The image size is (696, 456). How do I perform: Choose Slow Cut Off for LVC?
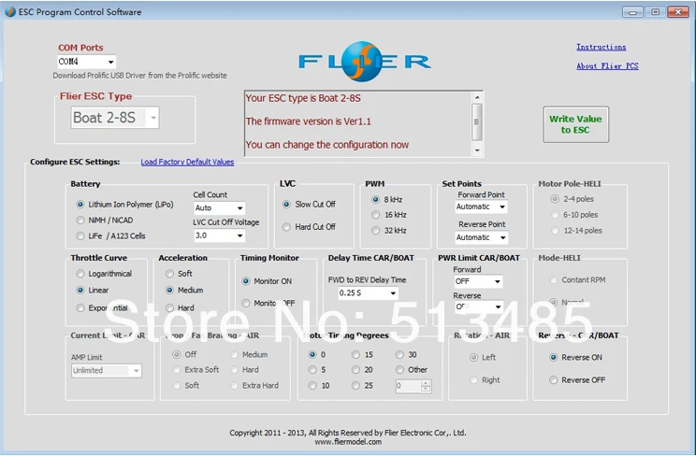[309, 204]
